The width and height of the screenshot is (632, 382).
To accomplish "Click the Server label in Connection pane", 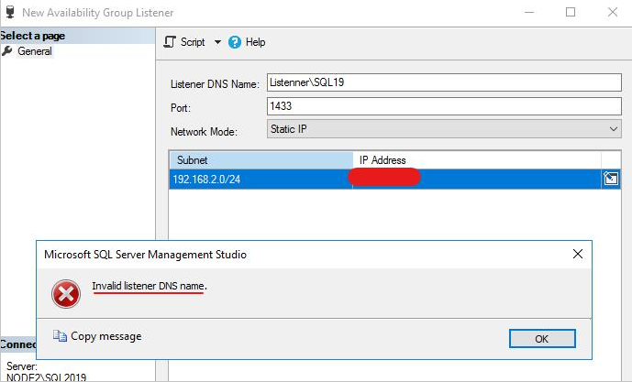I will (x=22, y=366).
